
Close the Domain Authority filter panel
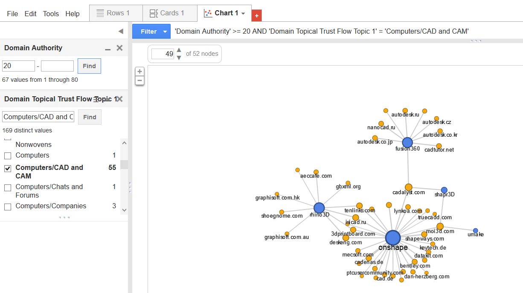pyautogui.click(x=120, y=48)
